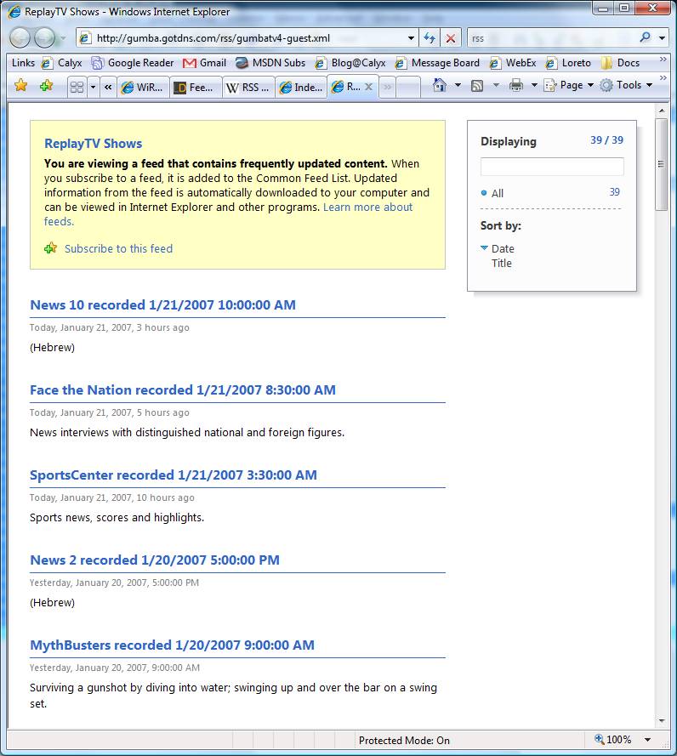Open News 10 recorded 1/21/2007 item
This screenshot has height=756, width=677.
coord(162,304)
